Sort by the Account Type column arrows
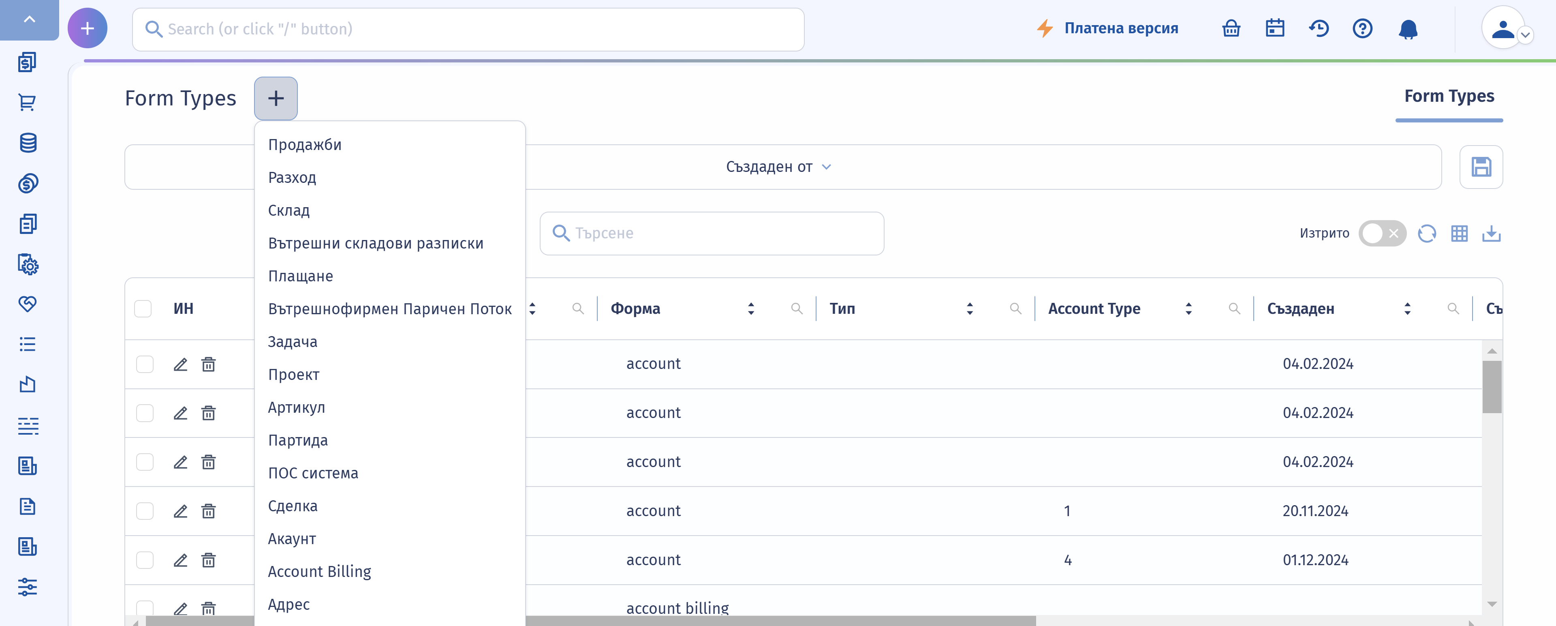The width and height of the screenshot is (1556, 626). [x=1189, y=309]
